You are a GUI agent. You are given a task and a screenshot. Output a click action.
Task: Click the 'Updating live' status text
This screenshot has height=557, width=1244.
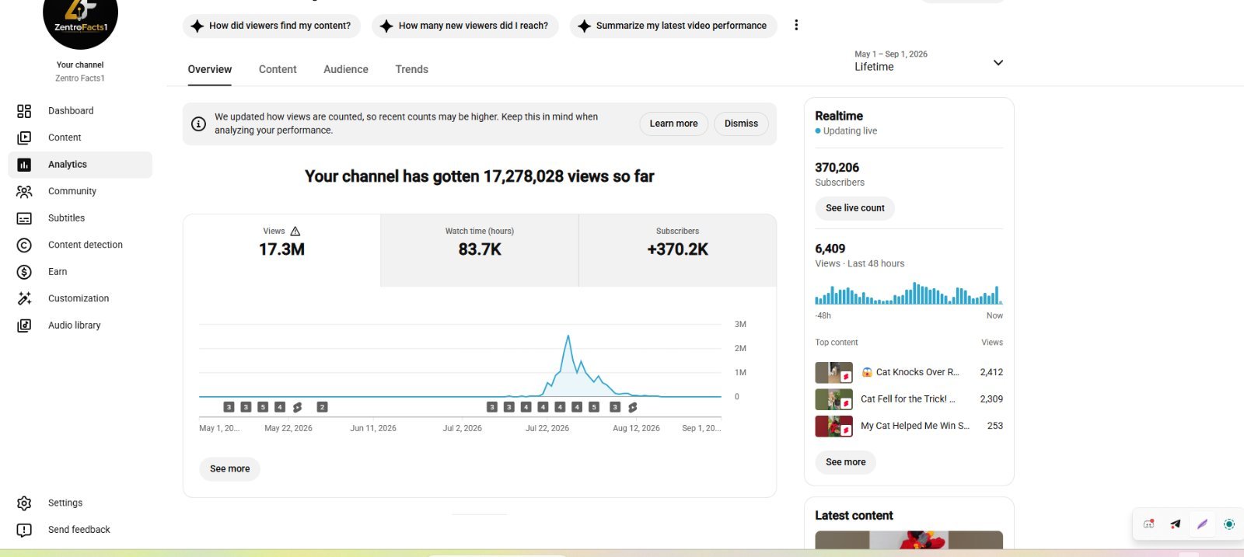pyautogui.click(x=850, y=131)
